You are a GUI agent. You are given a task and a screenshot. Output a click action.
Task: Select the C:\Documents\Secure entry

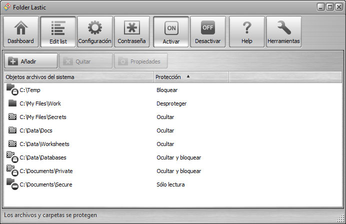pos(46,184)
